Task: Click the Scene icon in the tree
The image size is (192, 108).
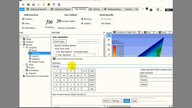Action: (27, 67)
